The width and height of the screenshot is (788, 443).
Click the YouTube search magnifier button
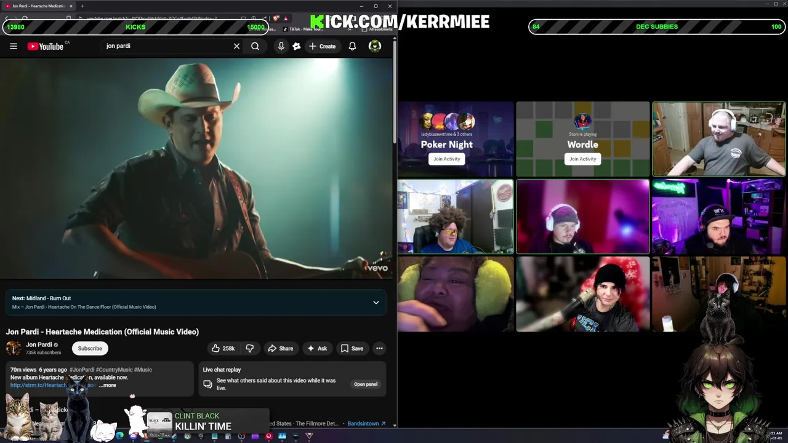[255, 46]
